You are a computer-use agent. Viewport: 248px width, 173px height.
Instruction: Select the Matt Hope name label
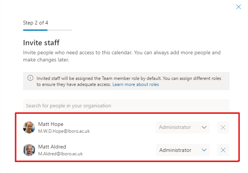pyautogui.click(x=51, y=124)
